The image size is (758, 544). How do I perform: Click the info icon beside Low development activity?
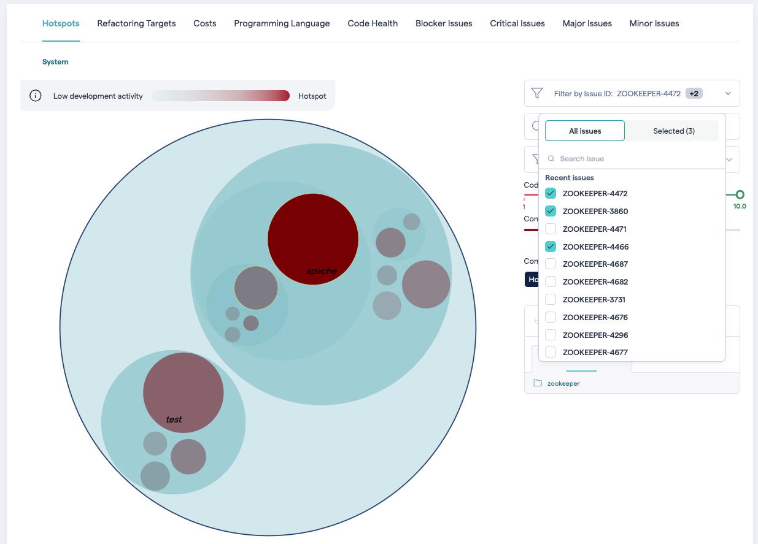click(x=36, y=96)
